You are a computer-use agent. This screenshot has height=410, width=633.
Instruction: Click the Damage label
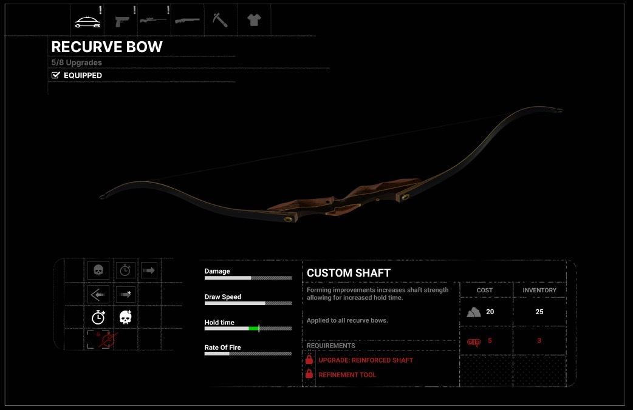click(217, 271)
